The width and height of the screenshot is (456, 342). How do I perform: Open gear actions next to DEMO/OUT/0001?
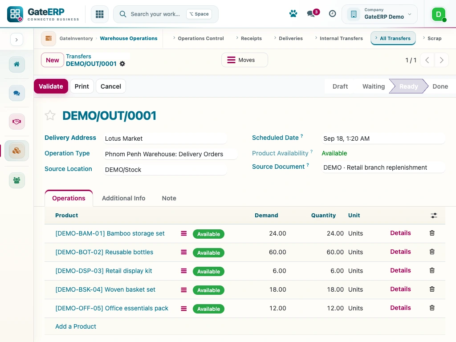122,64
